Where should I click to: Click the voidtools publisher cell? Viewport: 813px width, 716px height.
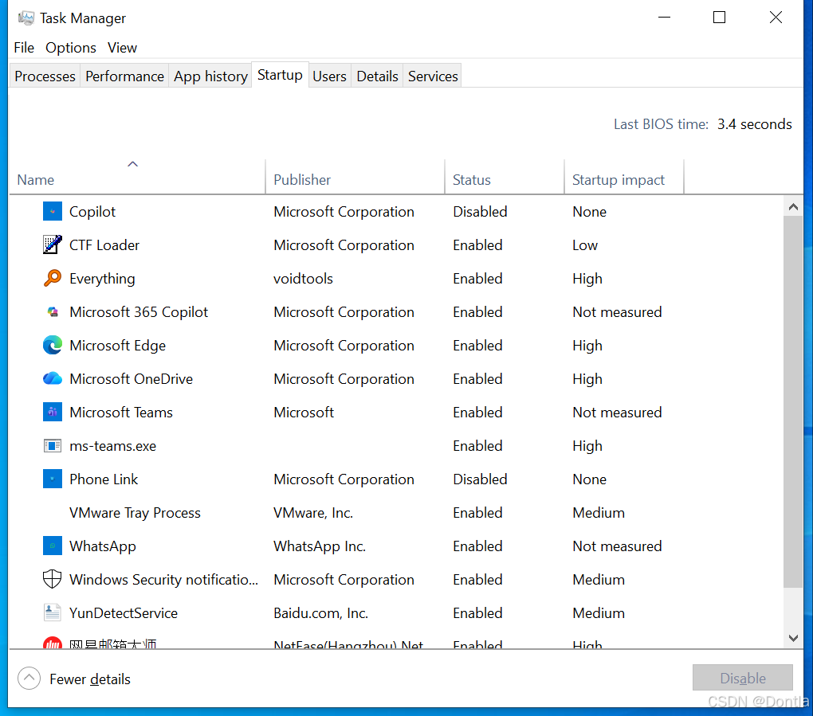point(304,279)
